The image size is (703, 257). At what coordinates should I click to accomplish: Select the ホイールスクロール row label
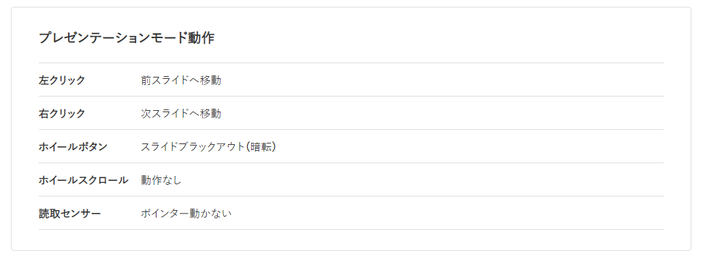(84, 180)
